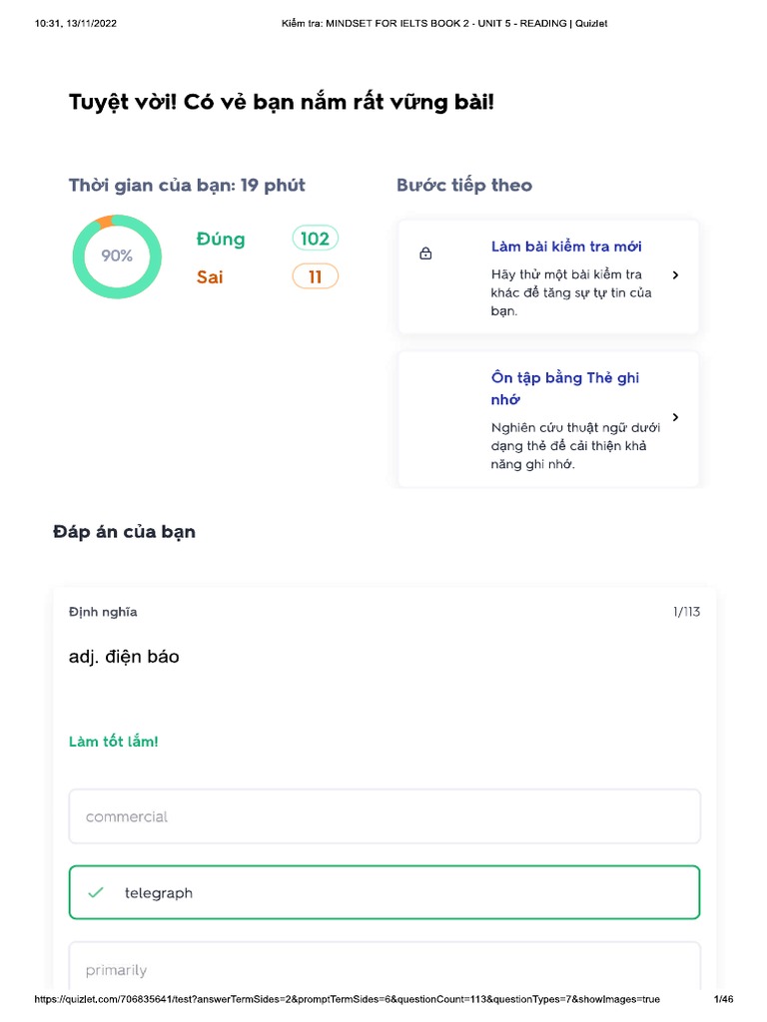The height and width of the screenshot is (1022, 767).
Task: Click the 1/113 question counter
Action: tap(686, 612)
